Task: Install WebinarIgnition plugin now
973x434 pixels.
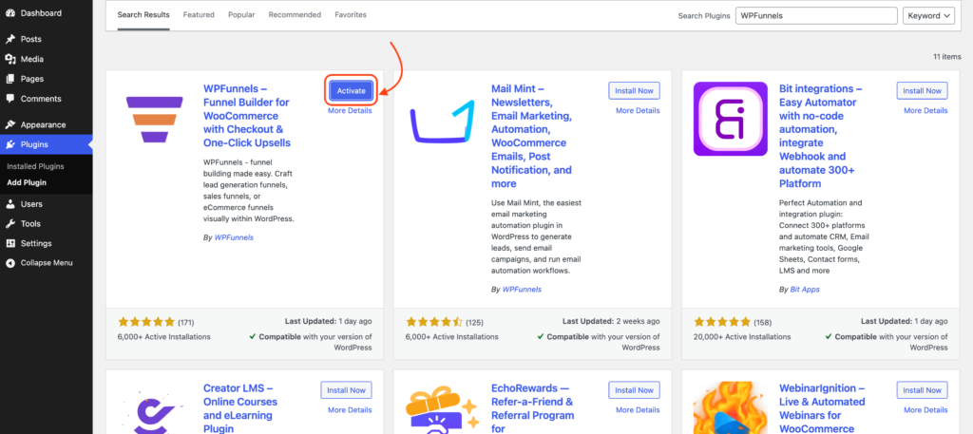Action: (x=922, y=390)
